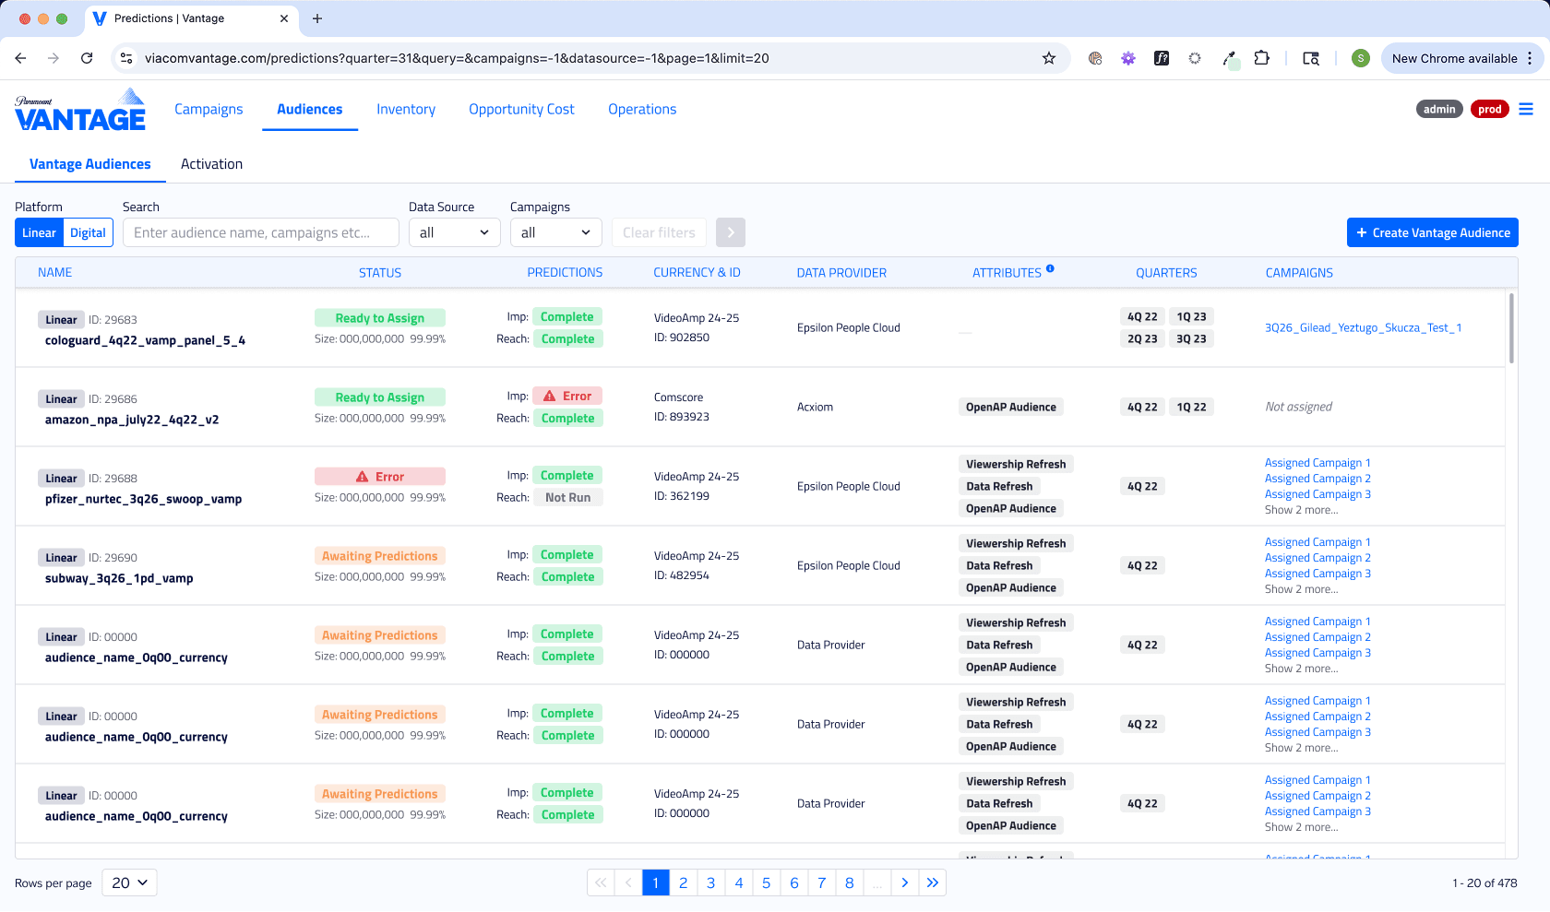This screenshot has height=912, width=1550.
Task: Sort by the QUARTERS column header
Action: 1166,273
